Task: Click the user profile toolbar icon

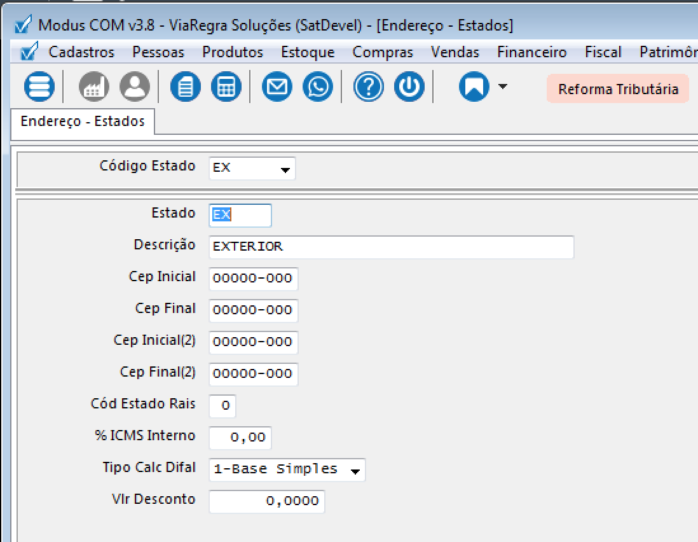Action: 135,87
